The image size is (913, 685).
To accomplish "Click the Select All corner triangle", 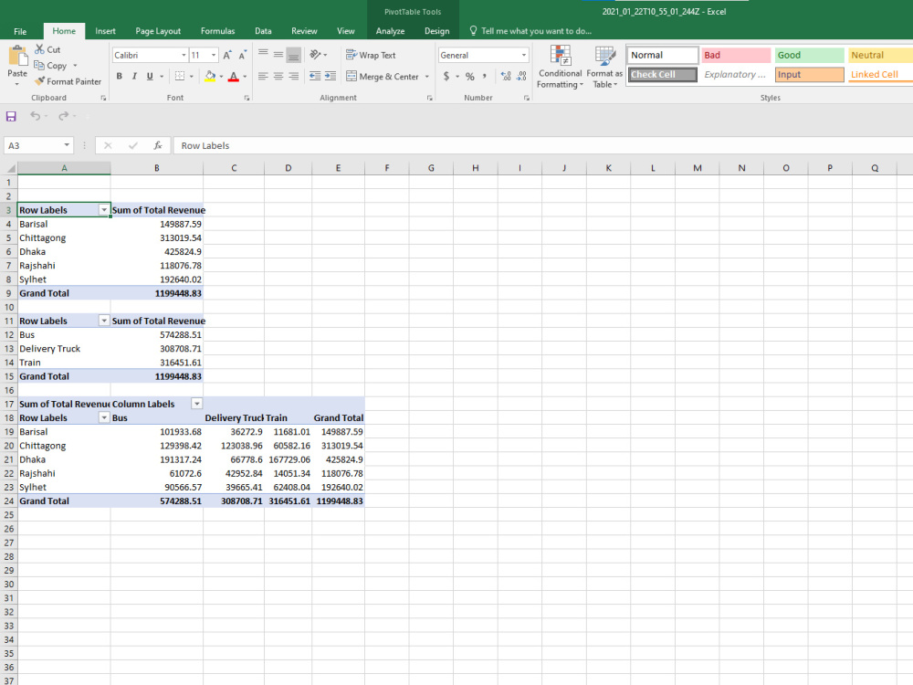I will (10, 168).
